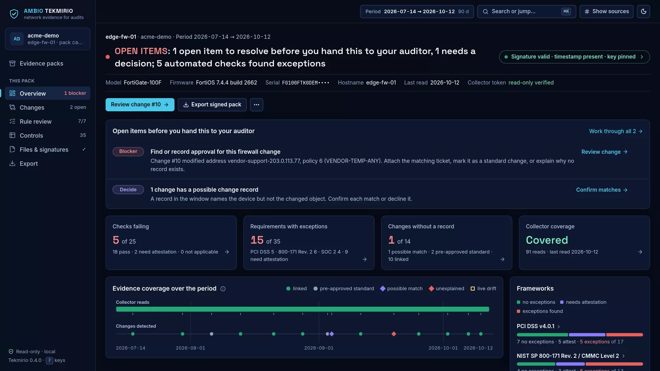Open Checks failing card arrow

point(227,252)
